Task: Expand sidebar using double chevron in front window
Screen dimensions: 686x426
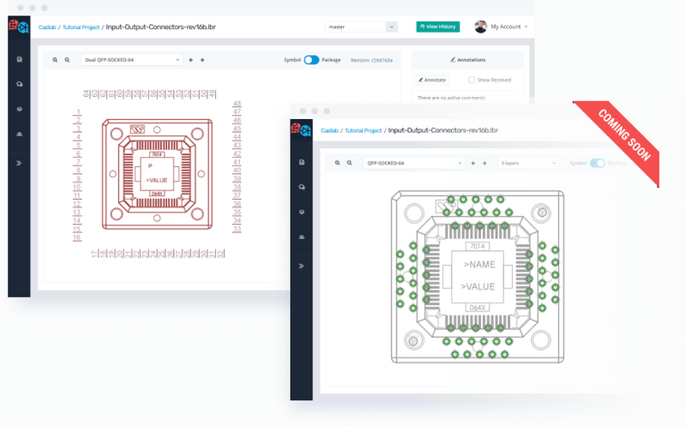Action: click(301, 266)
